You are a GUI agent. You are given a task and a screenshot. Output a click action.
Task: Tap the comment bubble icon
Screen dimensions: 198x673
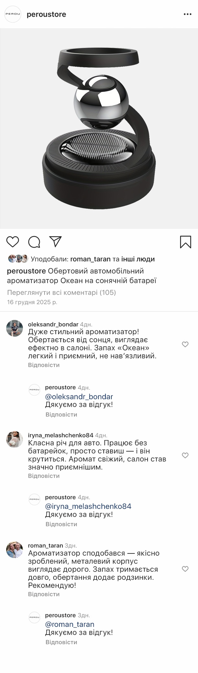pos(34,242)
